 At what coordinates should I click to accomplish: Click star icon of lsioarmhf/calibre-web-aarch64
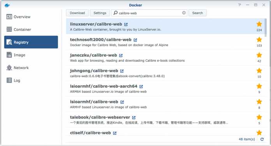pos(259,86)
